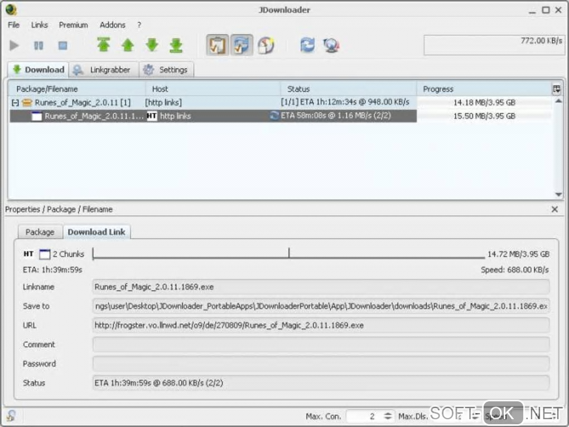
Task: Click the 14.18 MB/3.95 GB progress cell
Action: tap(484, 103)
